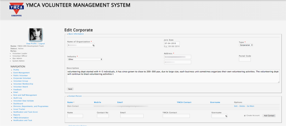Sort contacts by YMCA Contact column
286x126 pixels.
(184, 102)
